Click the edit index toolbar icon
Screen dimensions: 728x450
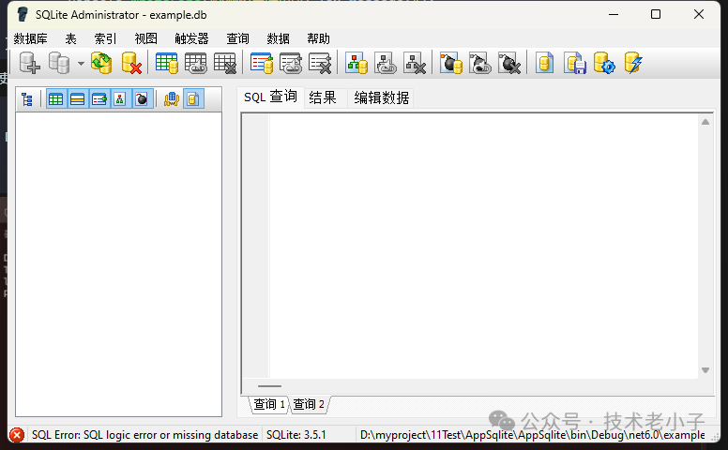pos(386,63)
